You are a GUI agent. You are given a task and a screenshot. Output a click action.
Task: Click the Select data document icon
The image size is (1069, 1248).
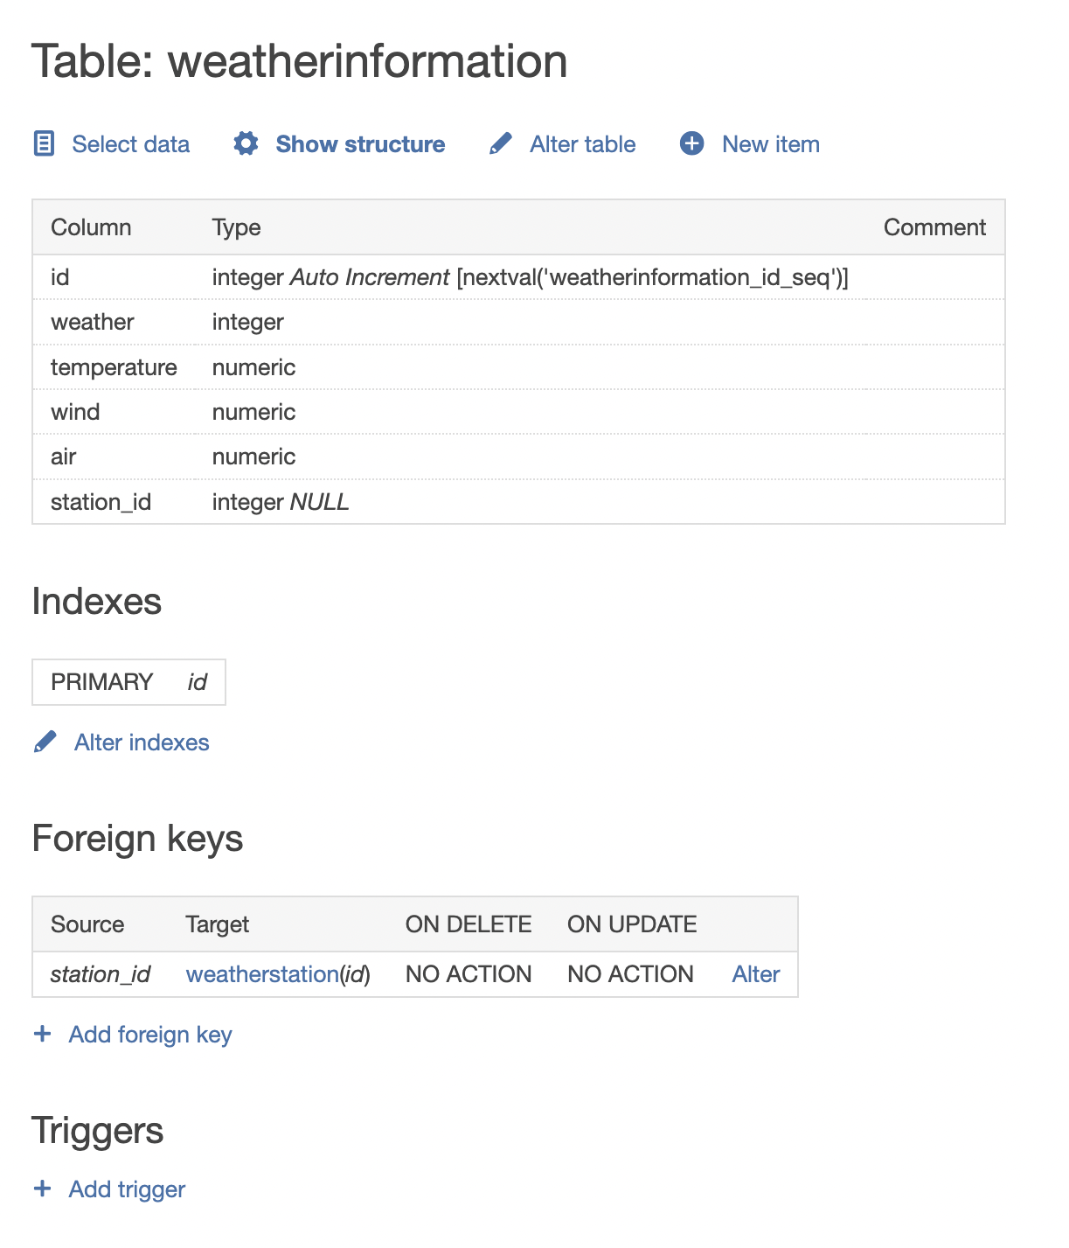click(45, 144)
